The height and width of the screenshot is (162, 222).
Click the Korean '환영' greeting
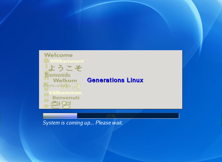[x=60, y=105]
